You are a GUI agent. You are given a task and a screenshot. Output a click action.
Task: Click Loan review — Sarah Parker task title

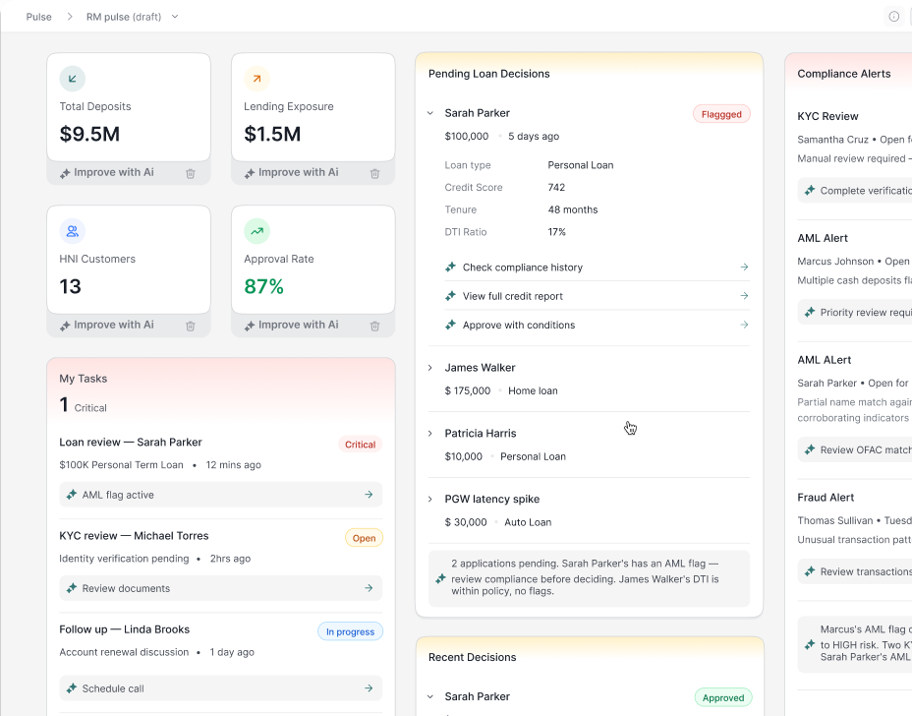[131, 442]
